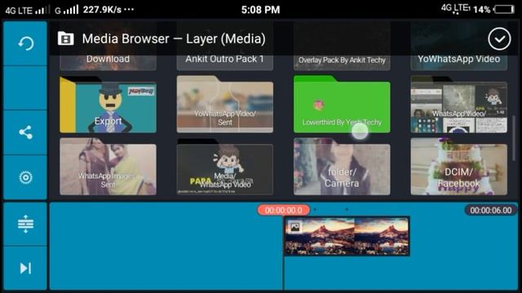The height and width of the screenshot is (293, 522).
Task: Click the Media Browser folder icon
Action: 65,39
